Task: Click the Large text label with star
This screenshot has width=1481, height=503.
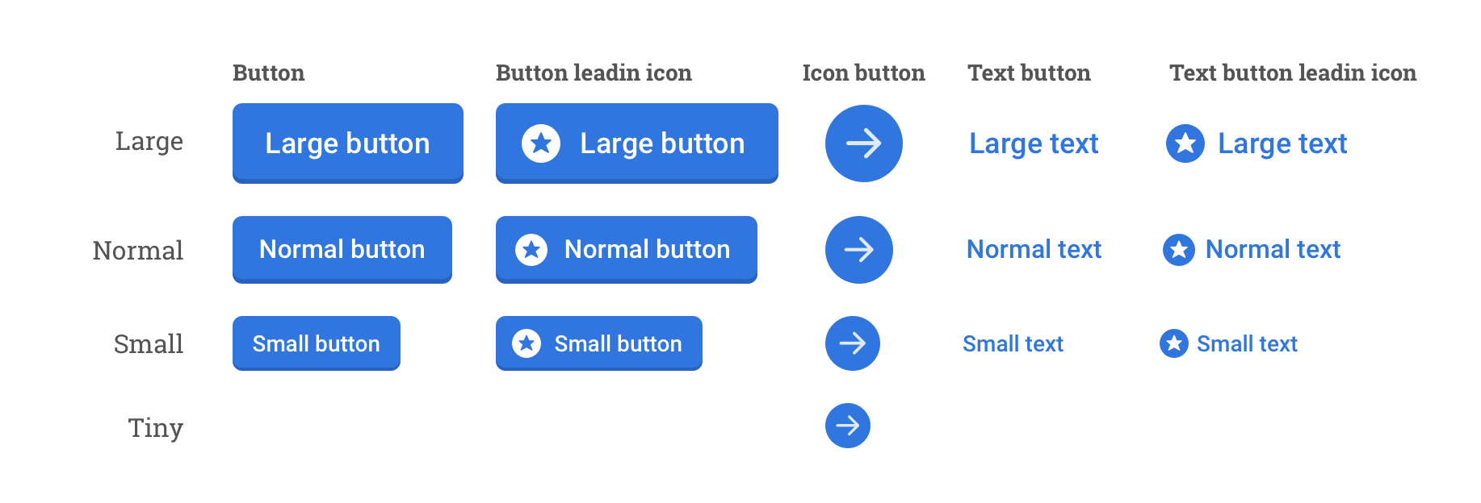Action: [x=1282, y=143]
